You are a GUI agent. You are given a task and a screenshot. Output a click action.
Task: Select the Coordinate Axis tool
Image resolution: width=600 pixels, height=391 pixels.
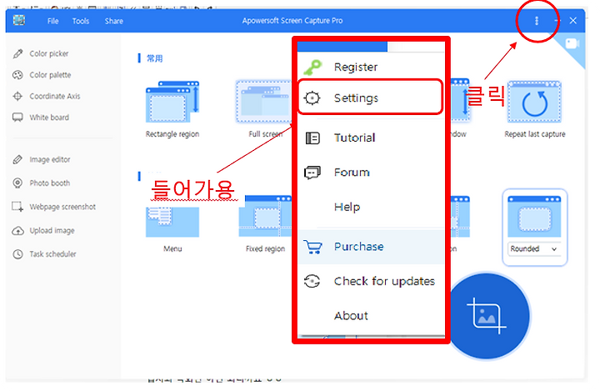(47, 96)
